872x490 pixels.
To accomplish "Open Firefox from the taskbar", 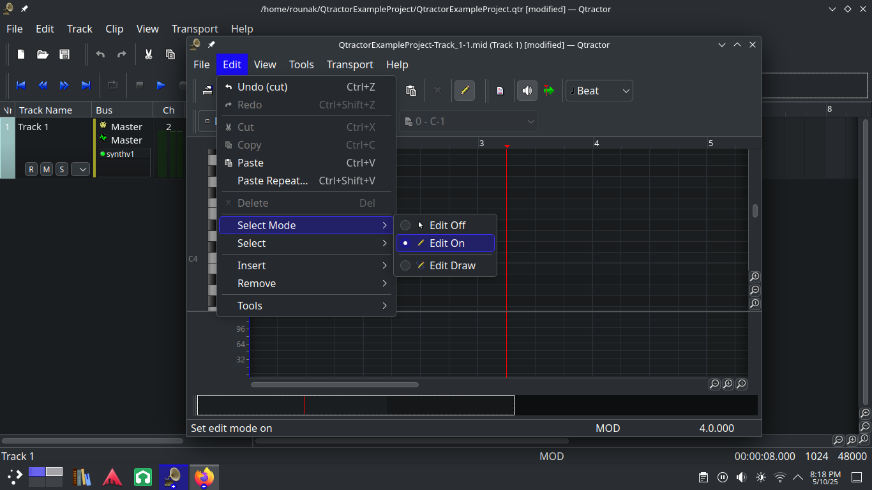I will coord(204,477).
